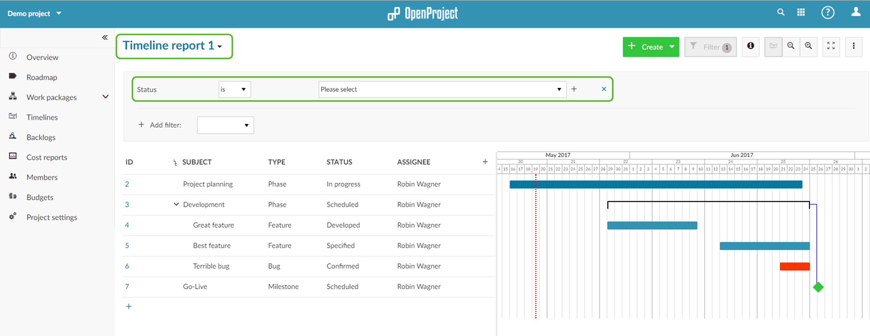Open the Members people icon
The image size is (870, 336).
click(12, 176)
